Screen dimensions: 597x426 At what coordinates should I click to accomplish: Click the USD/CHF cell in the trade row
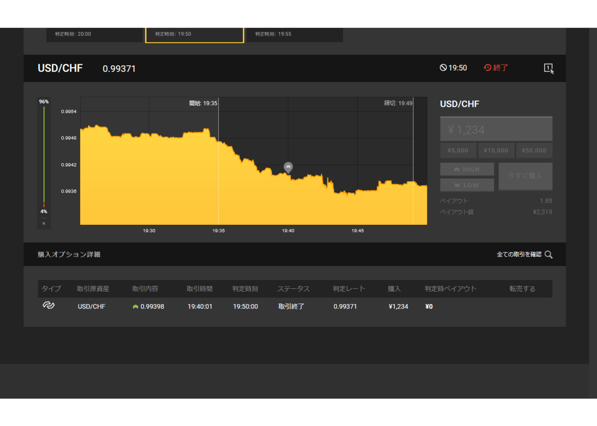(92, 307)
